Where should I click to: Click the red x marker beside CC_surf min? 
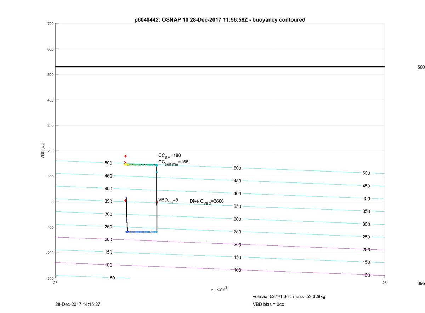tap(125, 162)
